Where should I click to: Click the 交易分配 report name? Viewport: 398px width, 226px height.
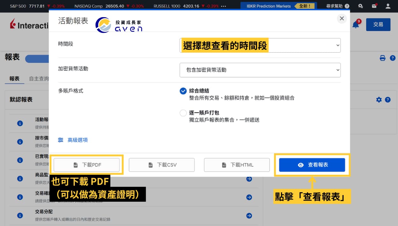point(44,212)
